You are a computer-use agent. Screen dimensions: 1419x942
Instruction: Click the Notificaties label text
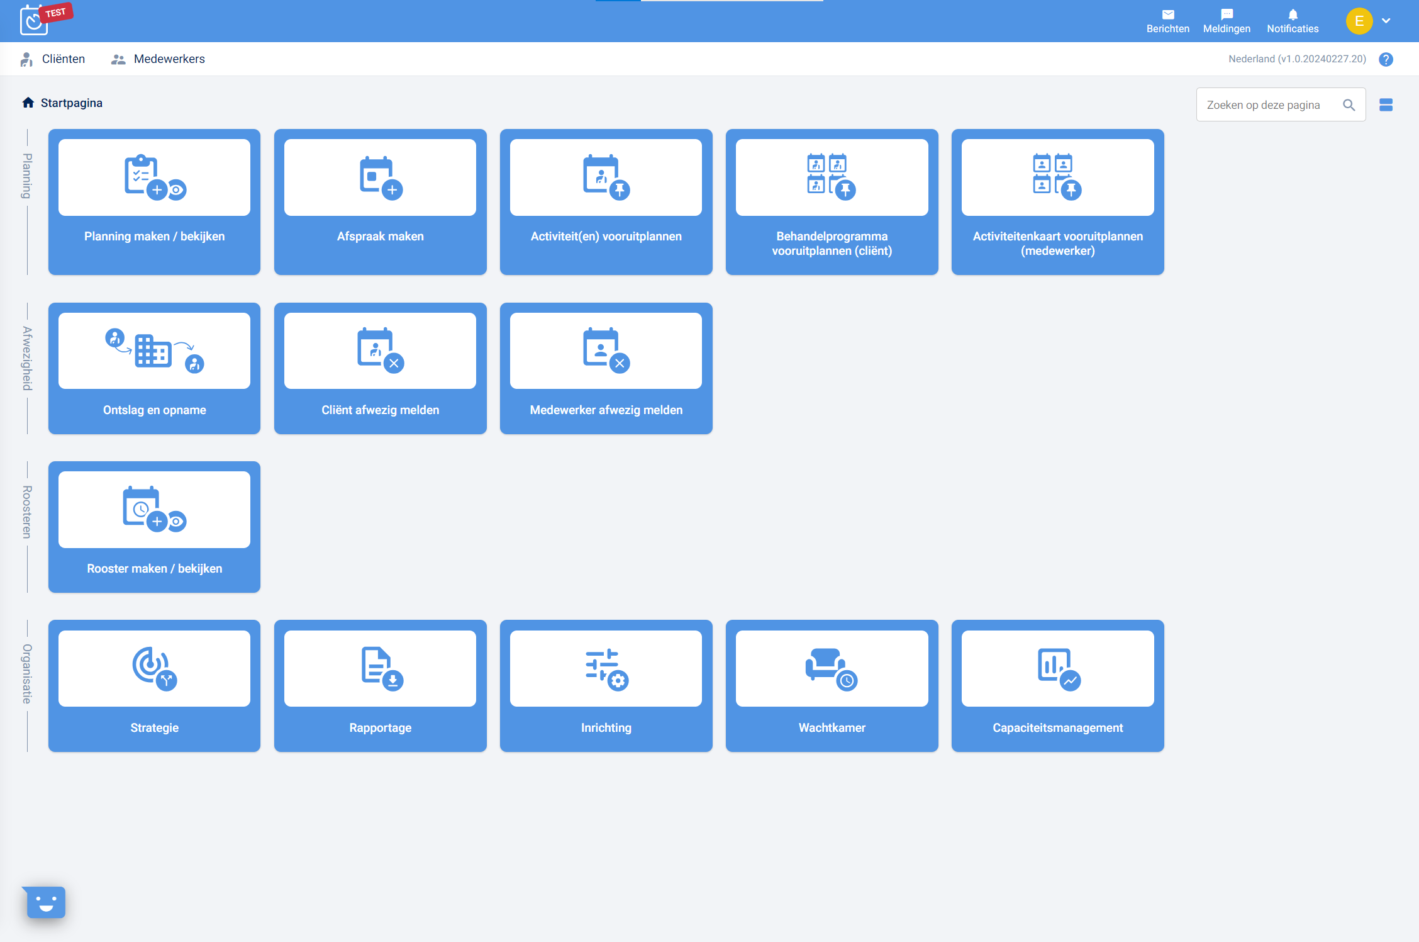point(1293,29)
